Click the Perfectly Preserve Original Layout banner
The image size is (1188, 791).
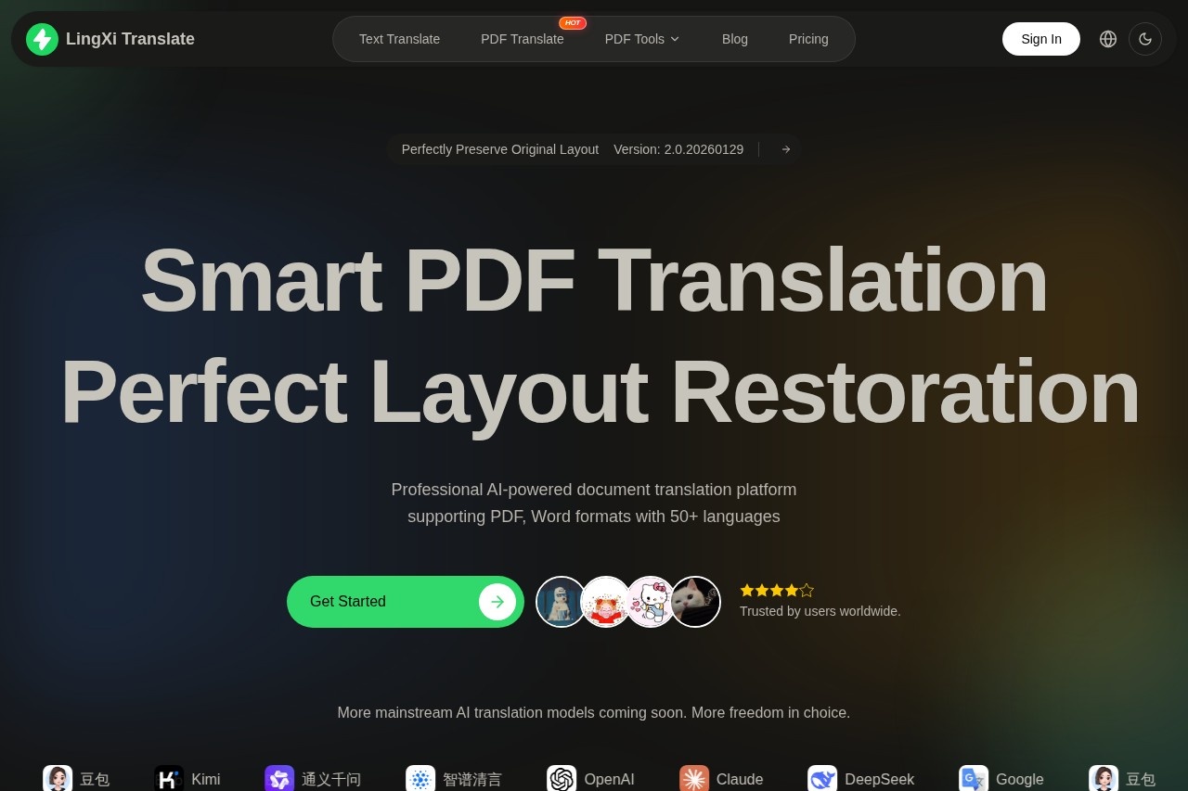click(499, 149)
